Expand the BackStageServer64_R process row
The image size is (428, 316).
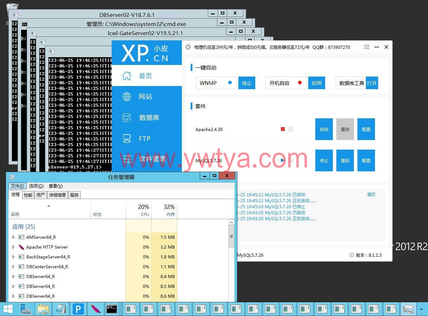13,257
